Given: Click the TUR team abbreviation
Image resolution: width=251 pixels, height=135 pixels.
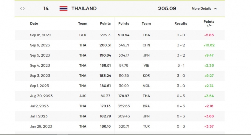Looking at the screenshot, I should pos(146,127).
